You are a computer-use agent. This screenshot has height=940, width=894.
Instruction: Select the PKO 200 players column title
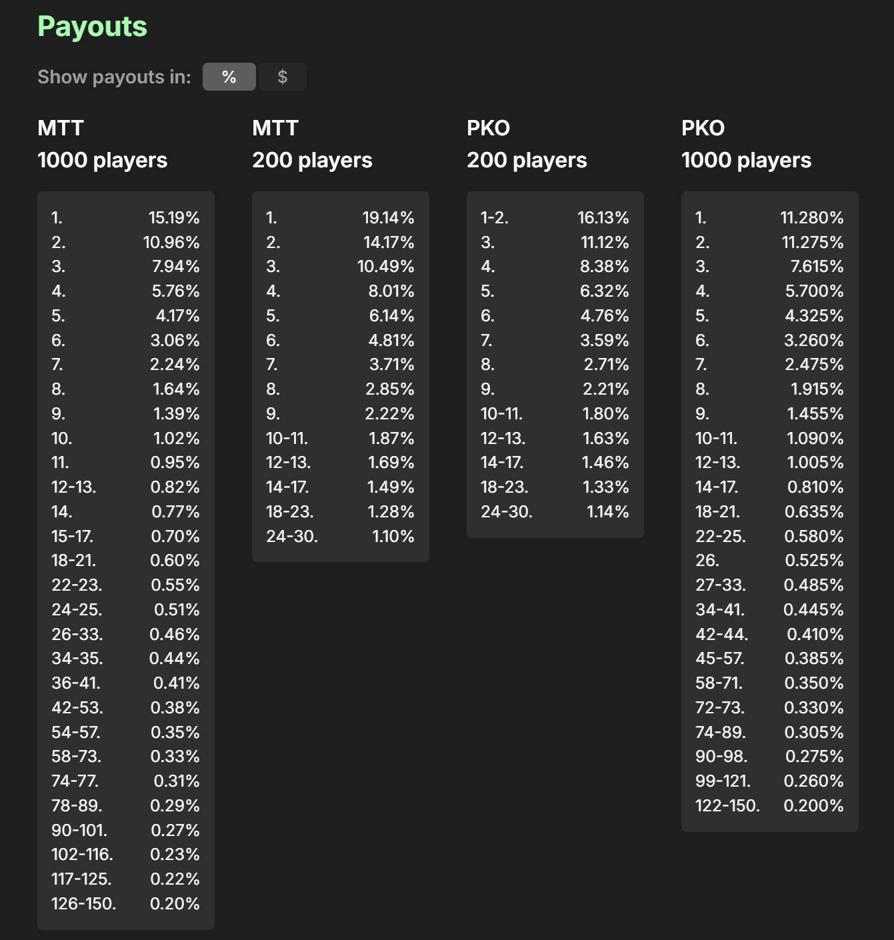(527, 144)
